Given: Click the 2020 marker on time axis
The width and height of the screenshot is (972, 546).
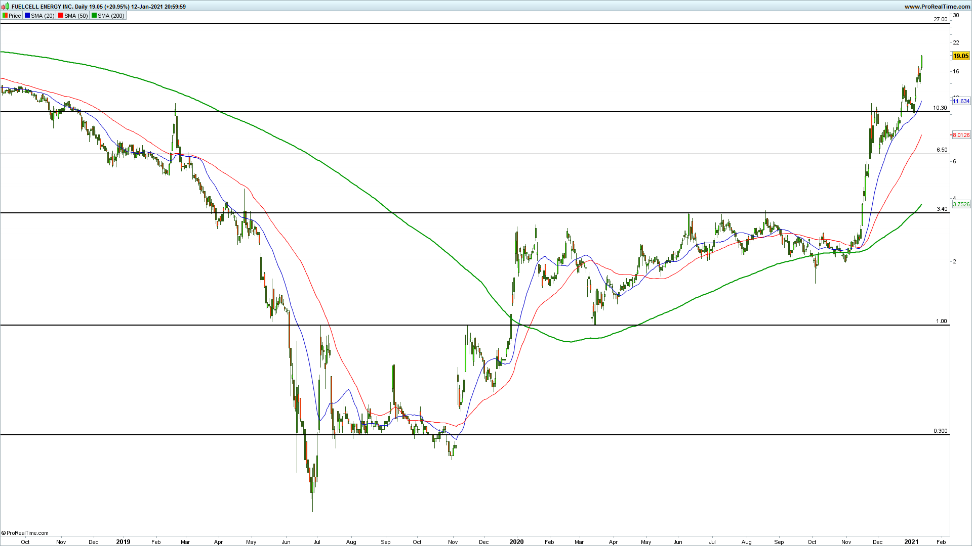Looking at the screenshot, I should [516, 541].
